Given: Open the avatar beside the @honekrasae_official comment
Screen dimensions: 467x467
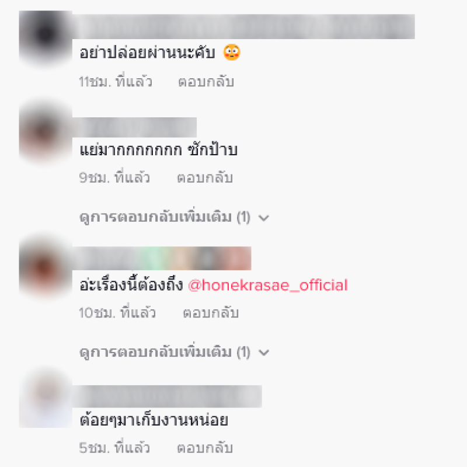Looking at the screenshot, I should tap(46, 267).
